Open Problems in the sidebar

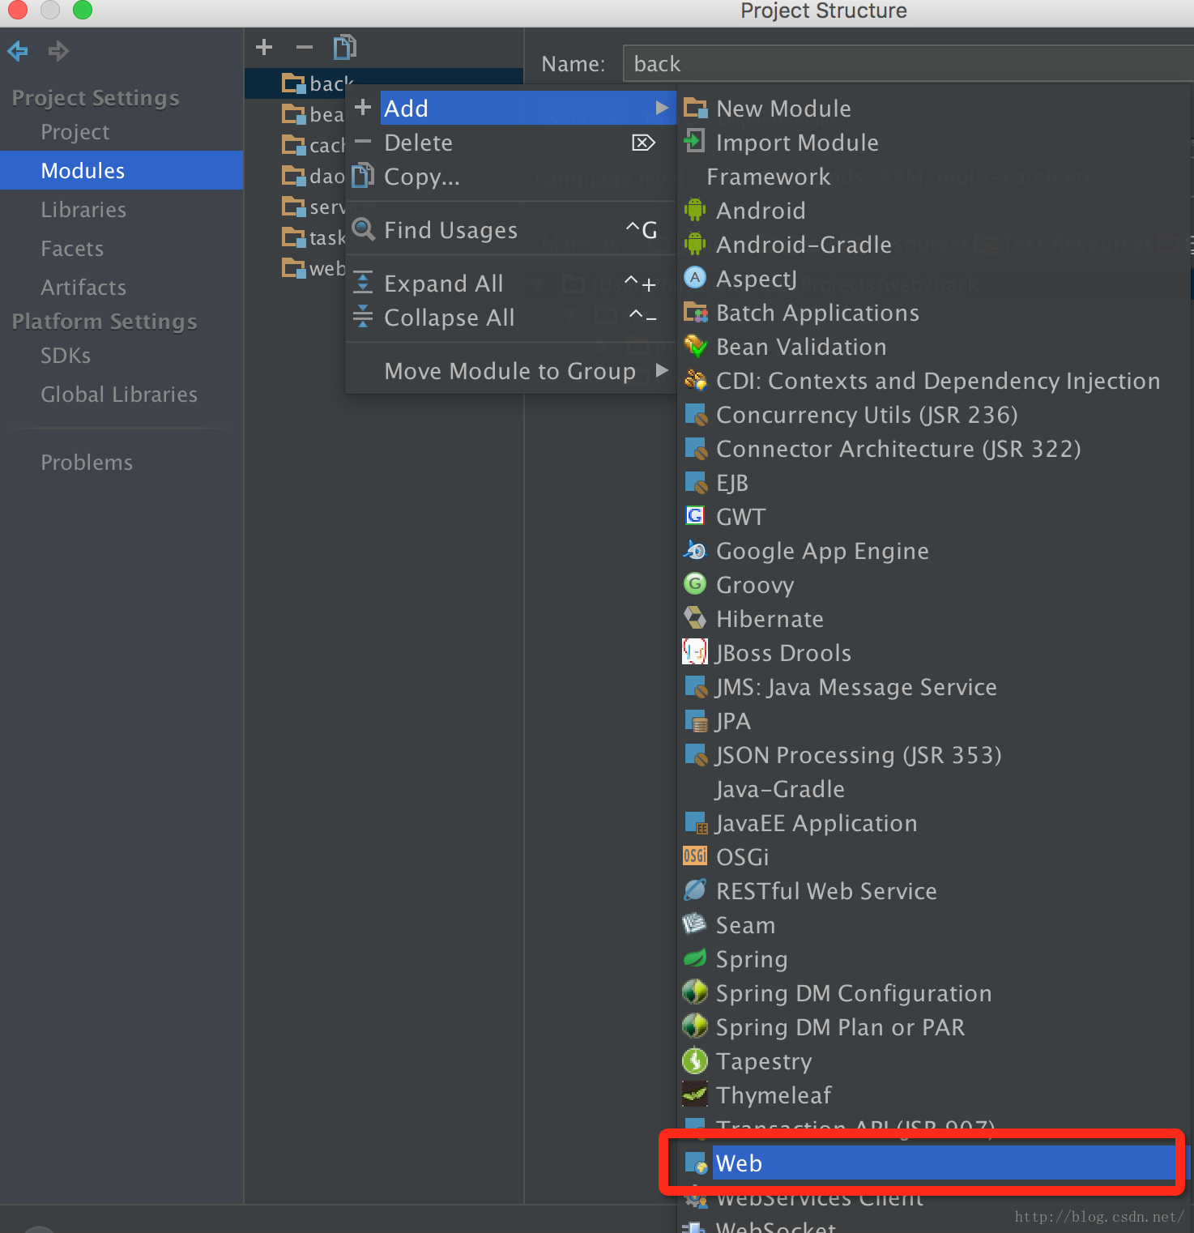click(87, 463)
